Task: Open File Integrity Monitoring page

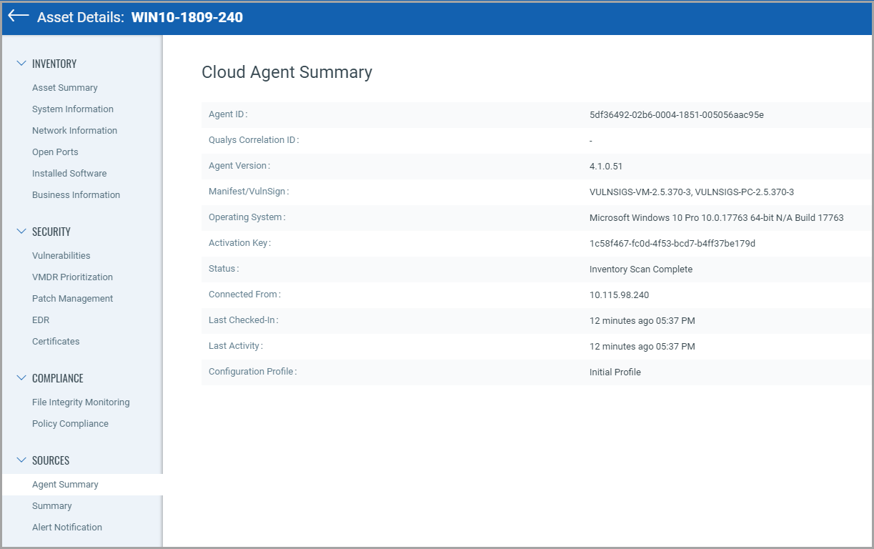Action: [x=81, y=402]
